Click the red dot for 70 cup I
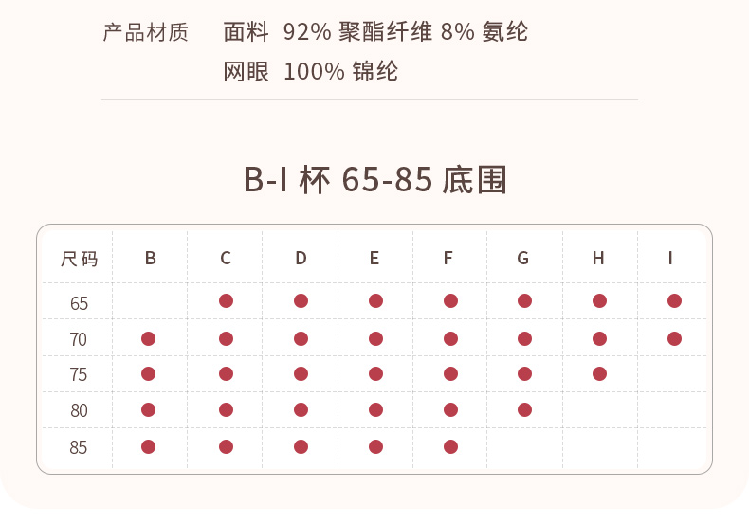The width and height of the screenshot is (749, 524). (674, 338)
